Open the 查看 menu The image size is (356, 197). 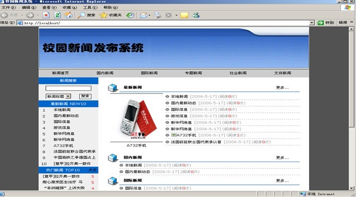(49, 7)
